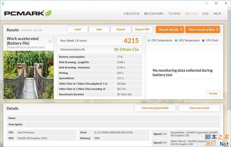Open monitoring Details button
The height and width of the screenshot is (147, 231).
click(x=213, y=94)
